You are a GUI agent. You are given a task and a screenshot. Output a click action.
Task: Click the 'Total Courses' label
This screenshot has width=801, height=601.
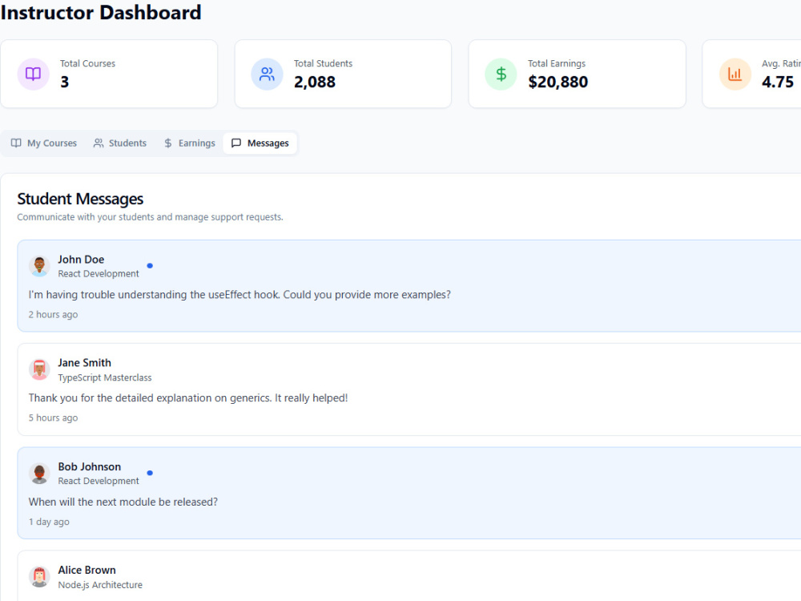pos(87,63)
